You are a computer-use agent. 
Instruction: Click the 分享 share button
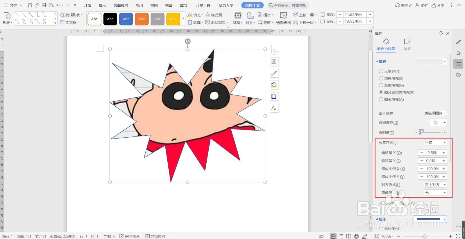(438, 5)
